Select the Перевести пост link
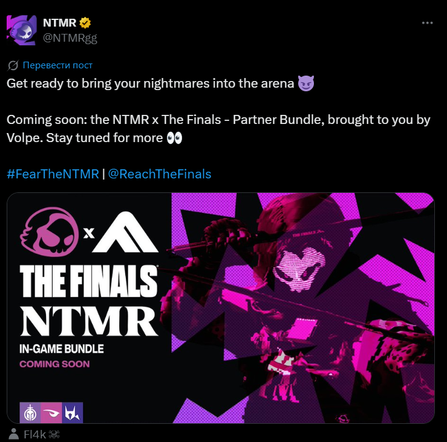Viewport: 447px width, 442px height. click(57, 65)
